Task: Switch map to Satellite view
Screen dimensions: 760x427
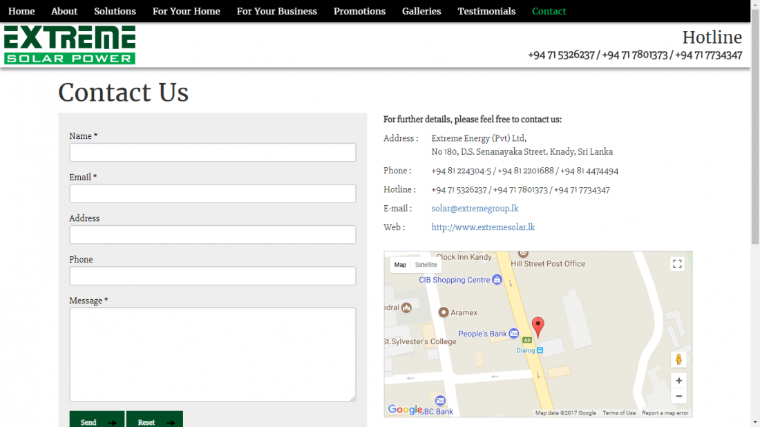Action: pyautogui.click(x=426, y=265)
